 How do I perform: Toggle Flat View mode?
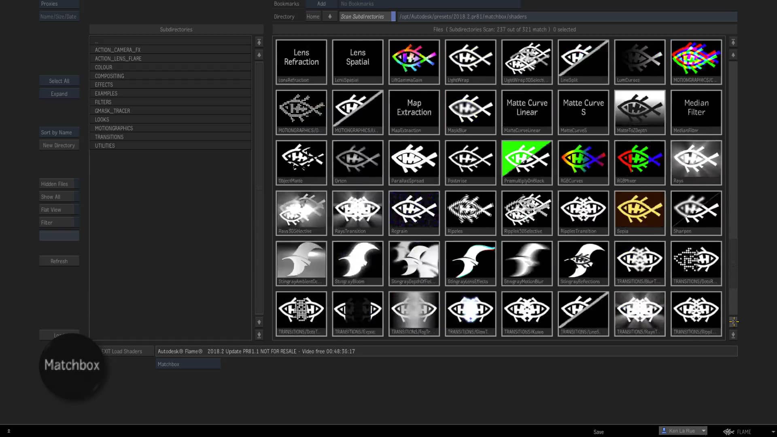[x=59, y=210]
